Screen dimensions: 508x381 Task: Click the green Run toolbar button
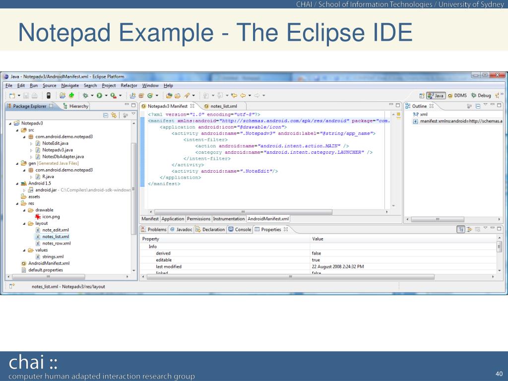[99, 96]
